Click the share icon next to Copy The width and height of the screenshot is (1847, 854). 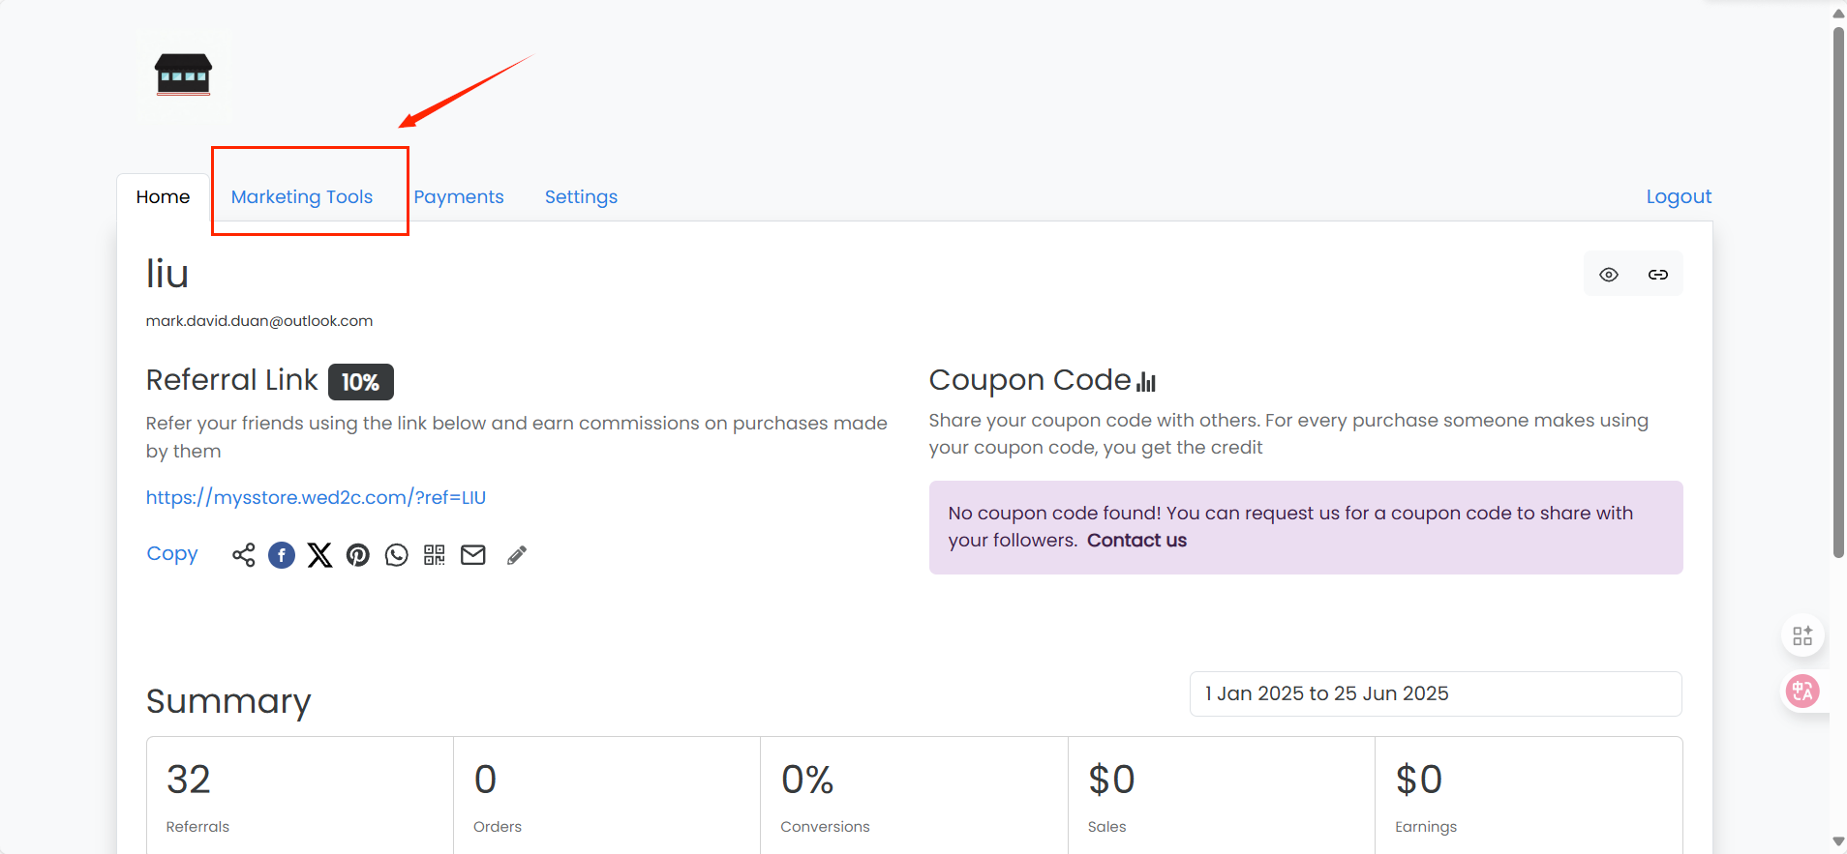click(243, 555)
